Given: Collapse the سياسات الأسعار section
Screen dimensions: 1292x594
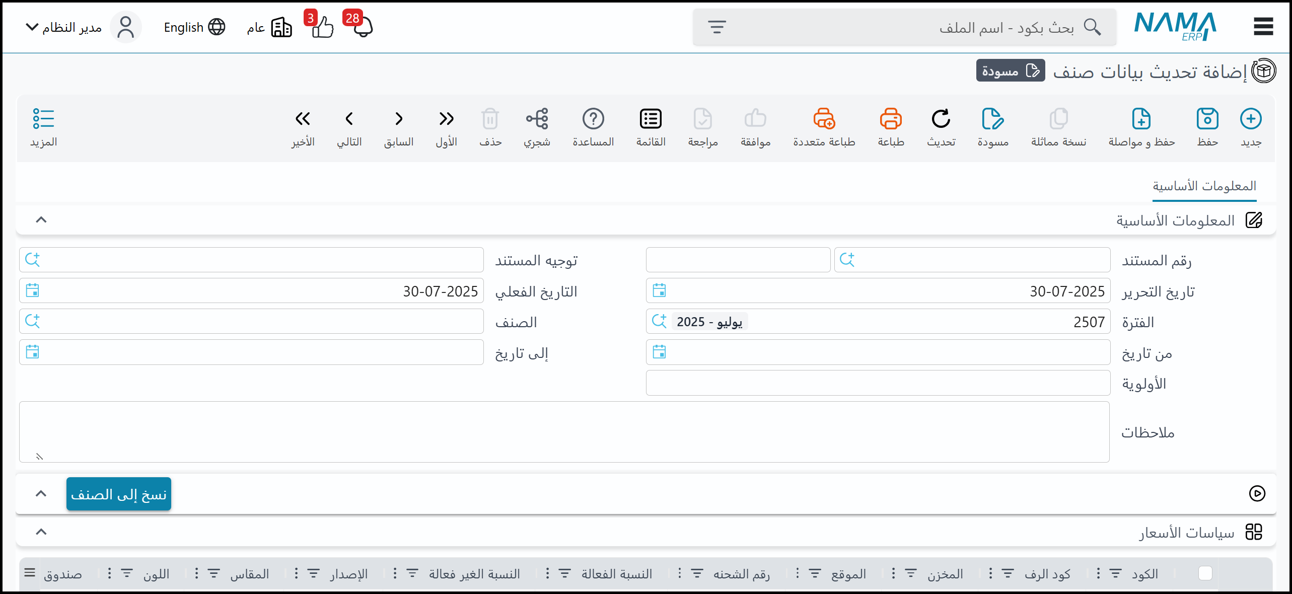Looking at the screenshot, I should (41, 532).
